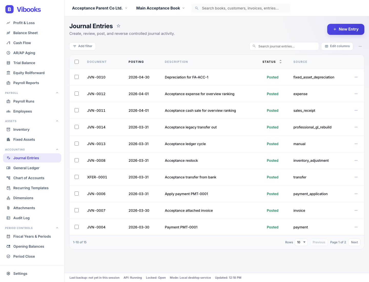Check the select-all checkbox in table header
The height and width of the screenshot is (282, 369).
[x=77, y=62]
